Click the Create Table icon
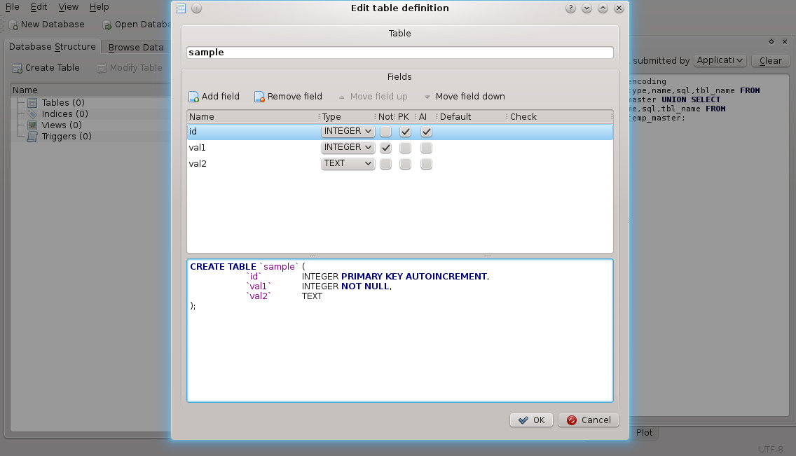796x456 pixels. (15, 67)
